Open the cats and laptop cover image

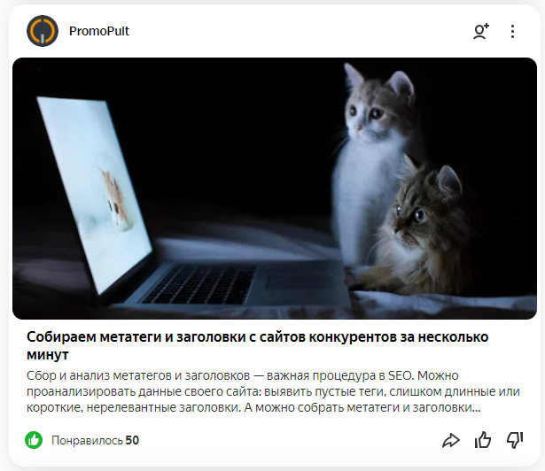click(x=275, y=189)
